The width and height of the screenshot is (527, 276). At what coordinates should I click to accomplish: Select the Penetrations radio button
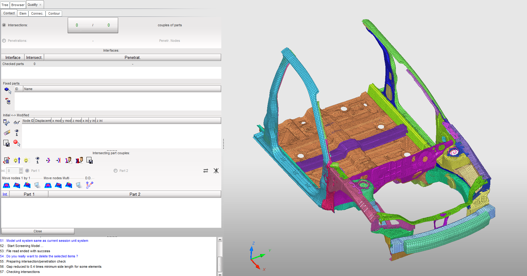click(4, 41)
